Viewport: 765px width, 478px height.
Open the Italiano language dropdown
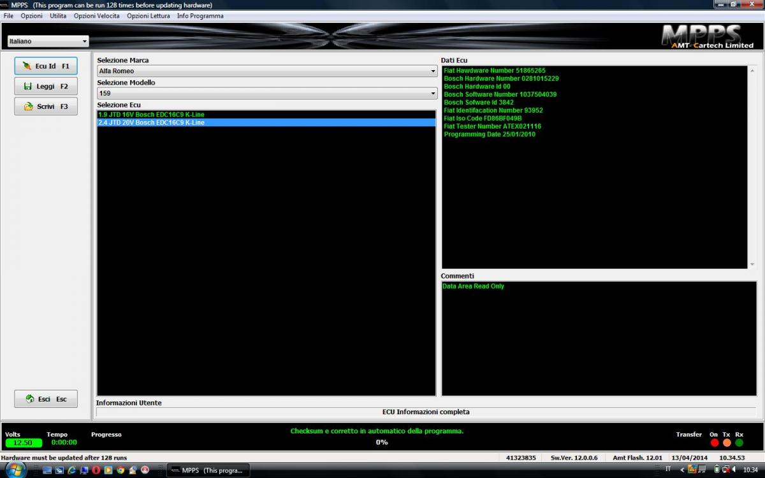pyautogui.click(x=48, y=41)
